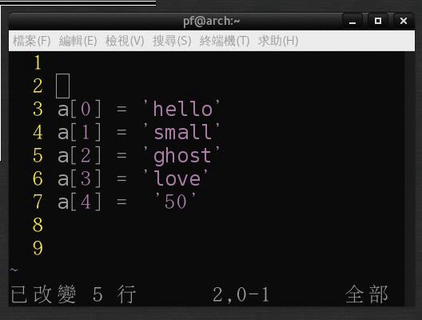Screen dimensions: 422x320
Task: Minimize the pf@arch terminal window
Action: pyautogui.click(x=352, y=21)
